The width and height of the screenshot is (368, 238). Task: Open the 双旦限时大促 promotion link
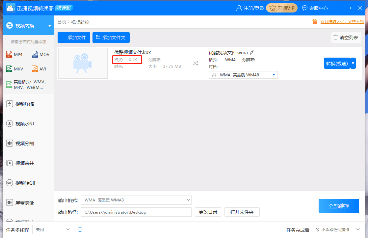click(342, 22)
